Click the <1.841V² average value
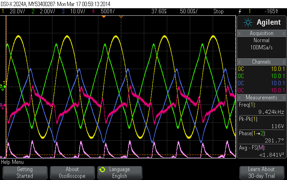The image size is (287, 180). coord(272,155)
